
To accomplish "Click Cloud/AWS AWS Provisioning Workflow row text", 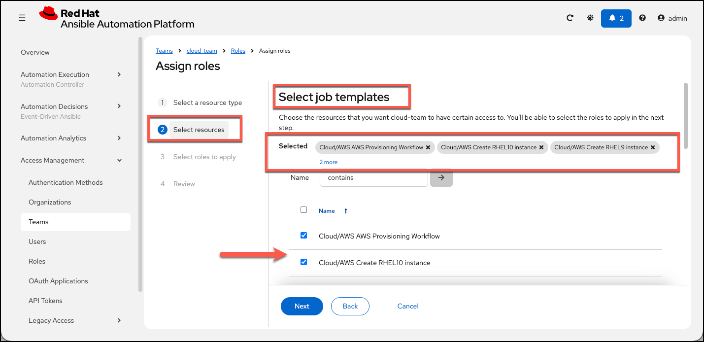I will [x=379, y=236].
